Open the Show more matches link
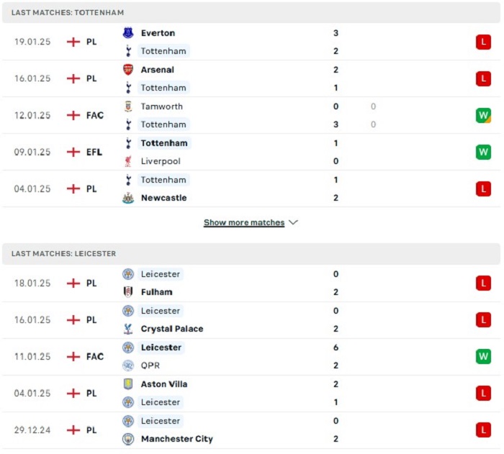 pos(244,223)
